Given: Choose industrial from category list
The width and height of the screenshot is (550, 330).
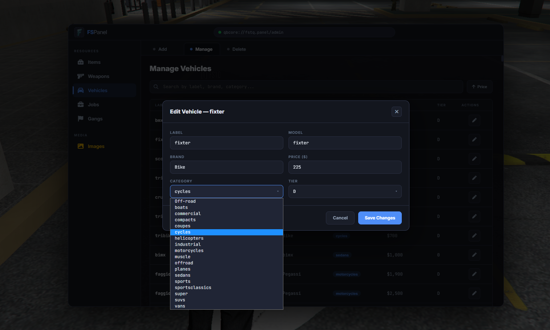Looking at the screenshot, I should point(227,244).
